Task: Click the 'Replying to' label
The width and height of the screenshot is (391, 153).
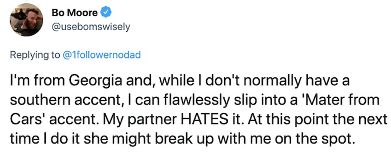Action: pyautogui.click(x=35, y=55)
